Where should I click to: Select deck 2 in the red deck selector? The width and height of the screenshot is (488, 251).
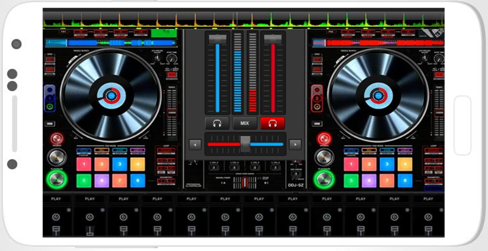pos(317,98)
